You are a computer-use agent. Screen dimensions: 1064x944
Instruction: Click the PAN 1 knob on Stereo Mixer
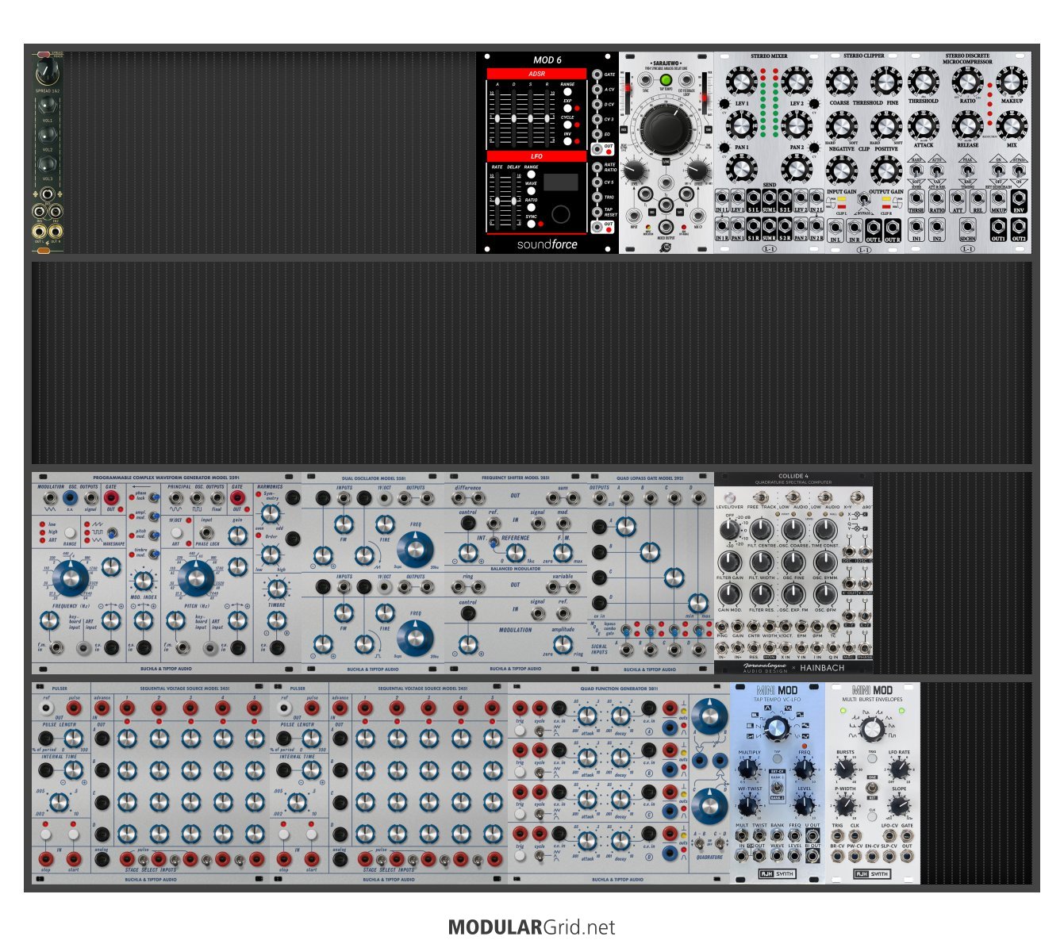tap(742, 125)
